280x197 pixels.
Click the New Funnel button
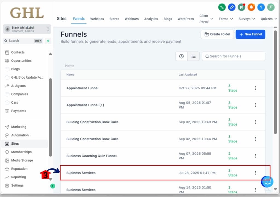[x=250, y=34]
